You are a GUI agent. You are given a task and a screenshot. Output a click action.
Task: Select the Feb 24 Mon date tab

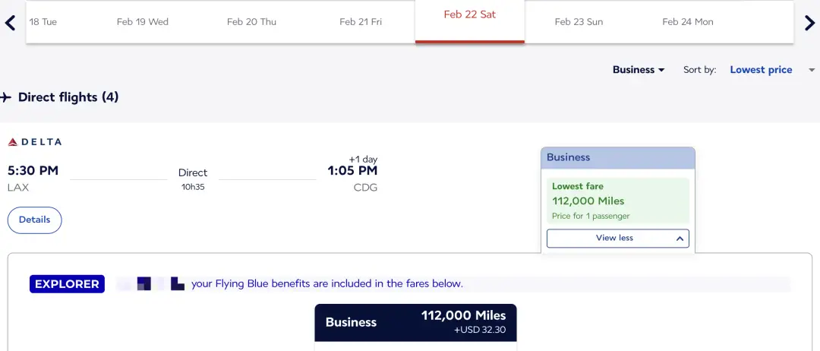(x=688, y=22)
